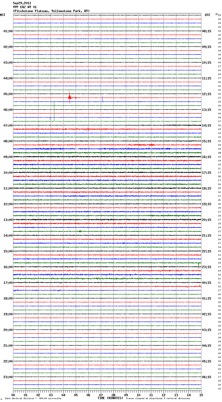Click the tall green spike below 06:00
This screenshot has width=222, height=402.
54,111
